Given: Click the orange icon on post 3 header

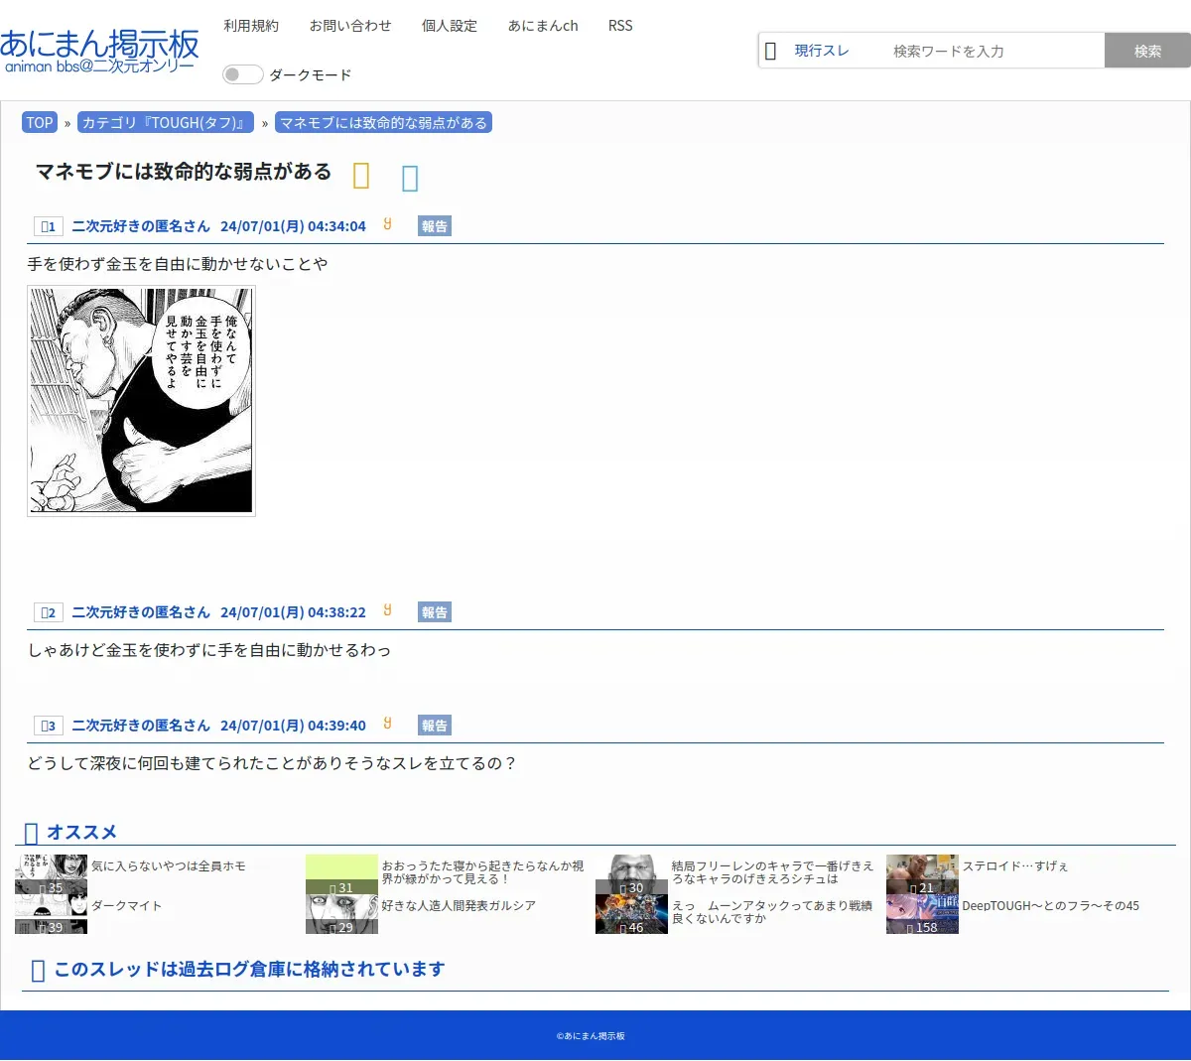Looking at the screenshot, I should tap(387, 724).
